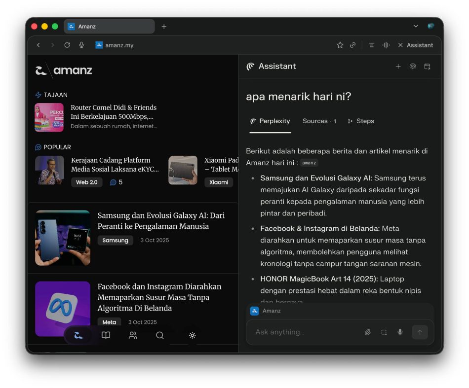The image size is (469, 388).
Task: Click the bookmark star icon in address bar
Action: pyautogui.click(x=340, y=45)
